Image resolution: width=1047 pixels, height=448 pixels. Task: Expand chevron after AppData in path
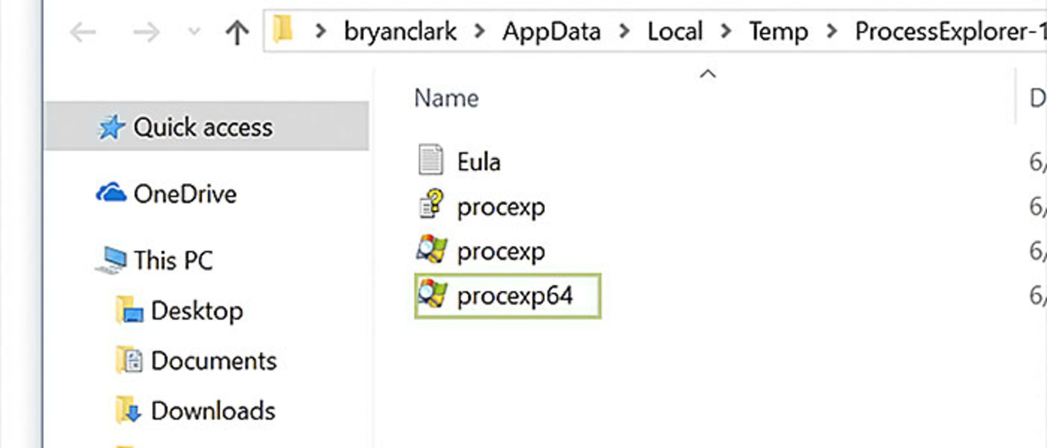click(624, 31)
